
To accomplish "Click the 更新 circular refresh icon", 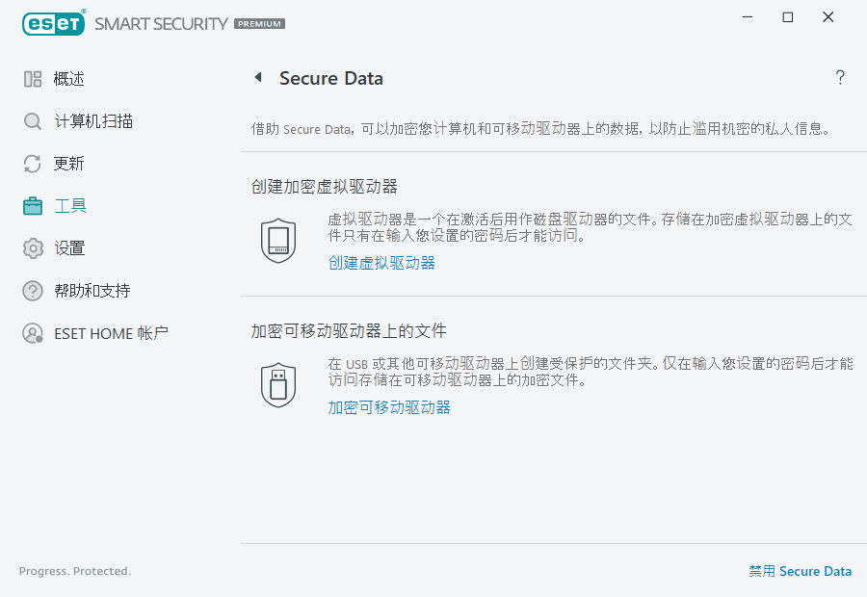I will (32, 163).
